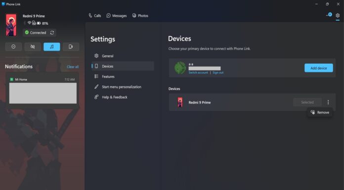344x190 pixels.
Task: Click the General gear icon in settings list
Action: (x=96, y=56)
